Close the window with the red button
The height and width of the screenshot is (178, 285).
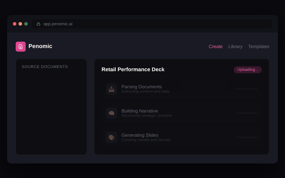(x=15, y=24)
